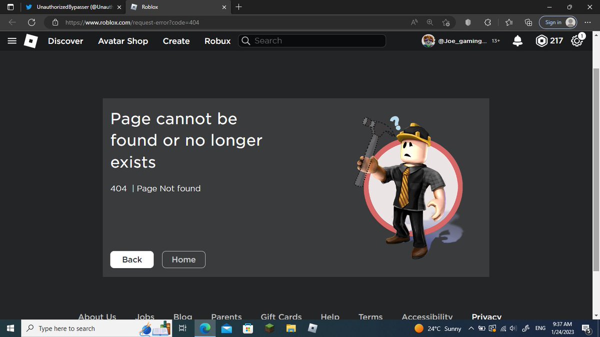Add this page to favorites
Image resolution: width=600 pixels, height=337 pixels.
(x=446, y=22)
